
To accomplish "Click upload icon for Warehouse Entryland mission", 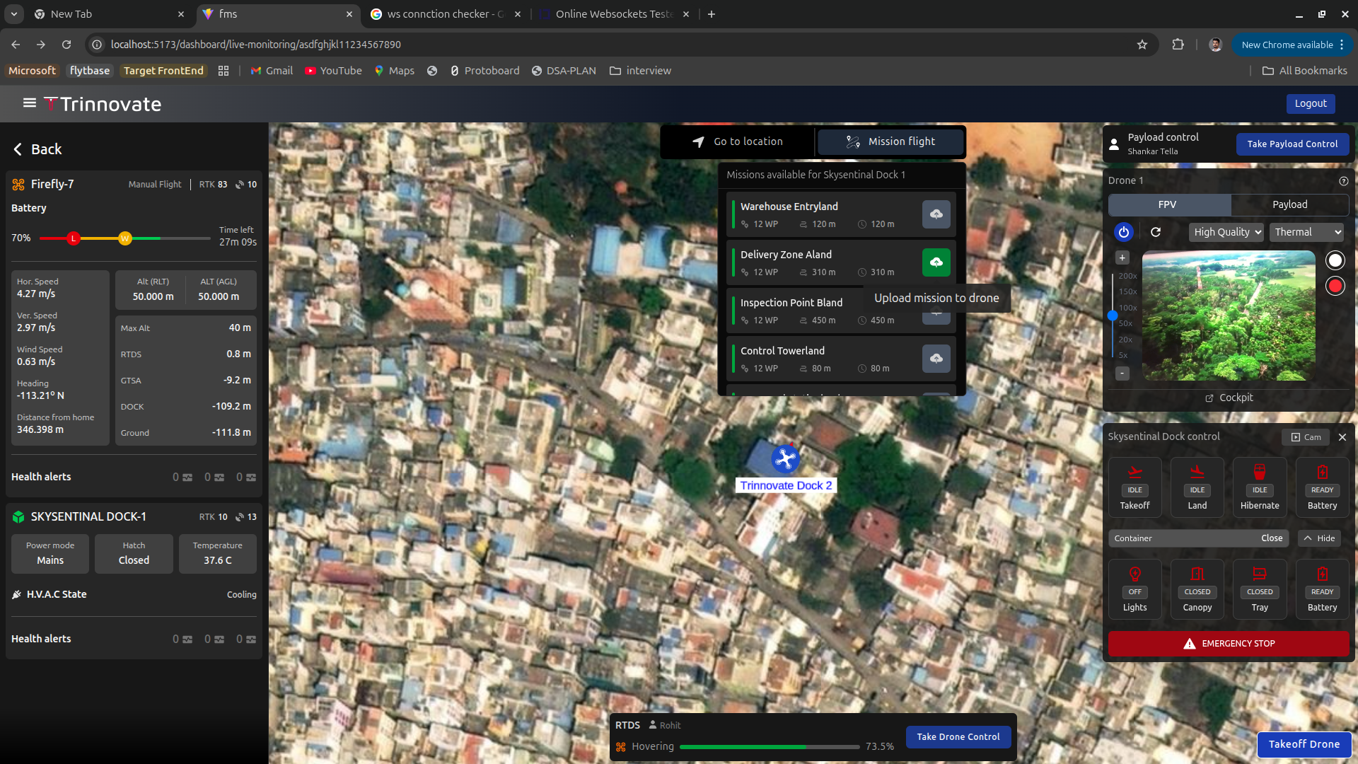I will coord(936,214).
